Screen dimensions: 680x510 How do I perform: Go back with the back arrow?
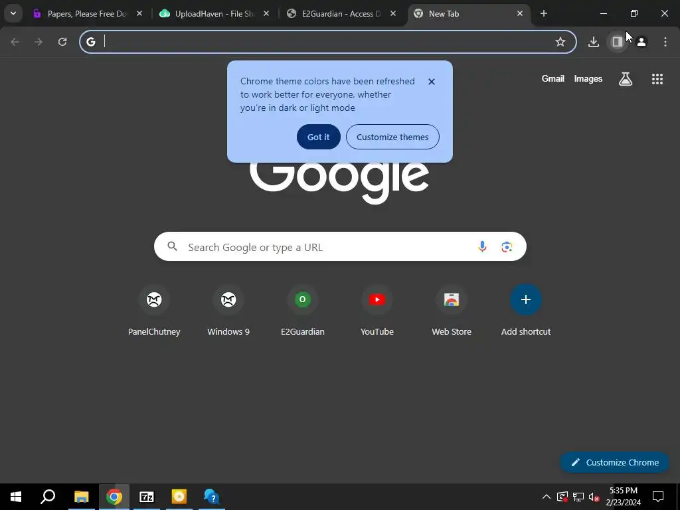pos(15,42)
